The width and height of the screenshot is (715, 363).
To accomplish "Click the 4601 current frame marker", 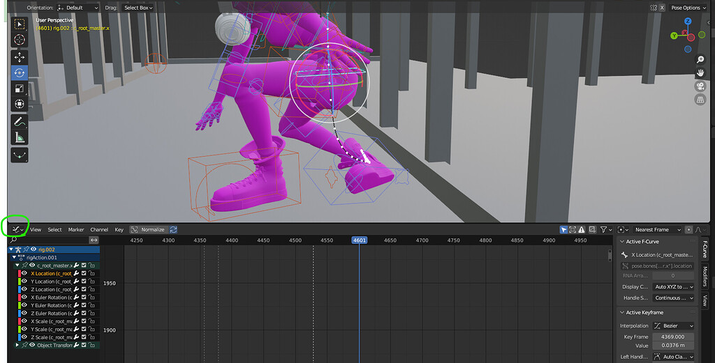I will (x=360, y=240).
